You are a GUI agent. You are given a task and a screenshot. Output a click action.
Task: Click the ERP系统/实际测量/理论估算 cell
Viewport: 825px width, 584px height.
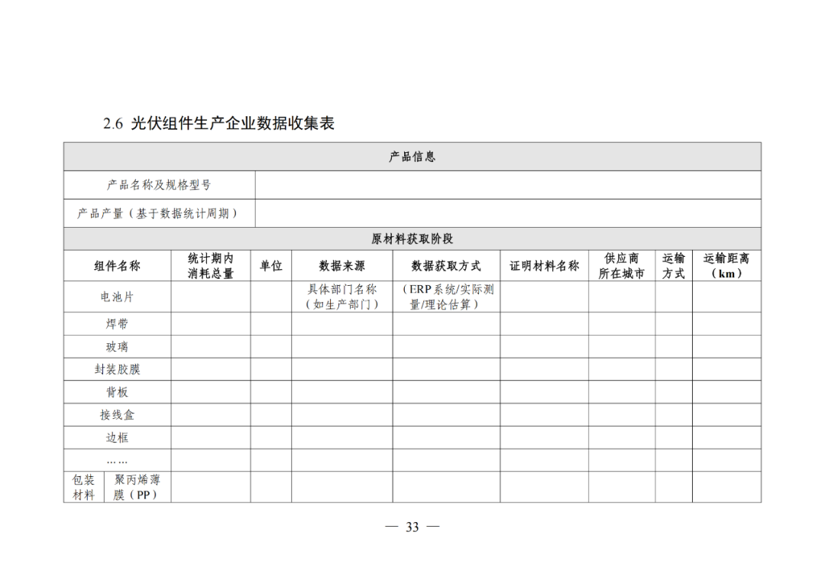click(446, 297)
